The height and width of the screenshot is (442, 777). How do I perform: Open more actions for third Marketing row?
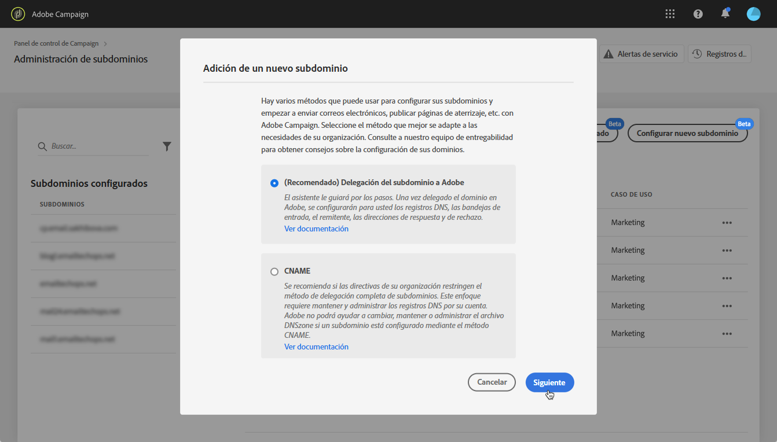[x=727, y=278]
